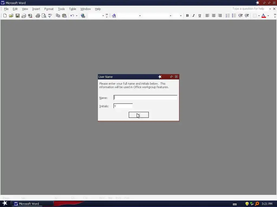Viewport: 277px width, 207px height.
Task: Save the document using the floppy disk icon
Action: (18, 16)
